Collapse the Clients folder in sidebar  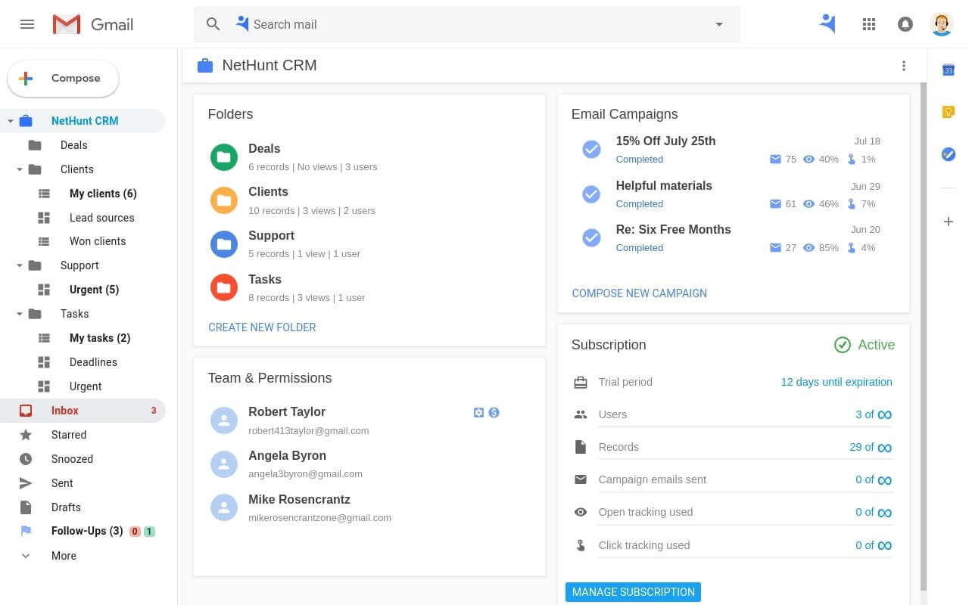pos(20,169)
